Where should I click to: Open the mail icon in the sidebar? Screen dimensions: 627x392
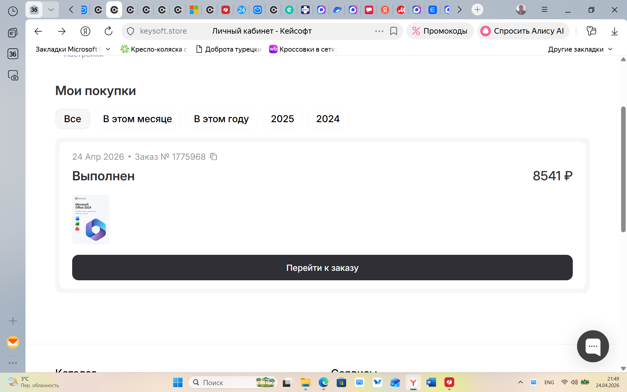click(x=13, y=342)
